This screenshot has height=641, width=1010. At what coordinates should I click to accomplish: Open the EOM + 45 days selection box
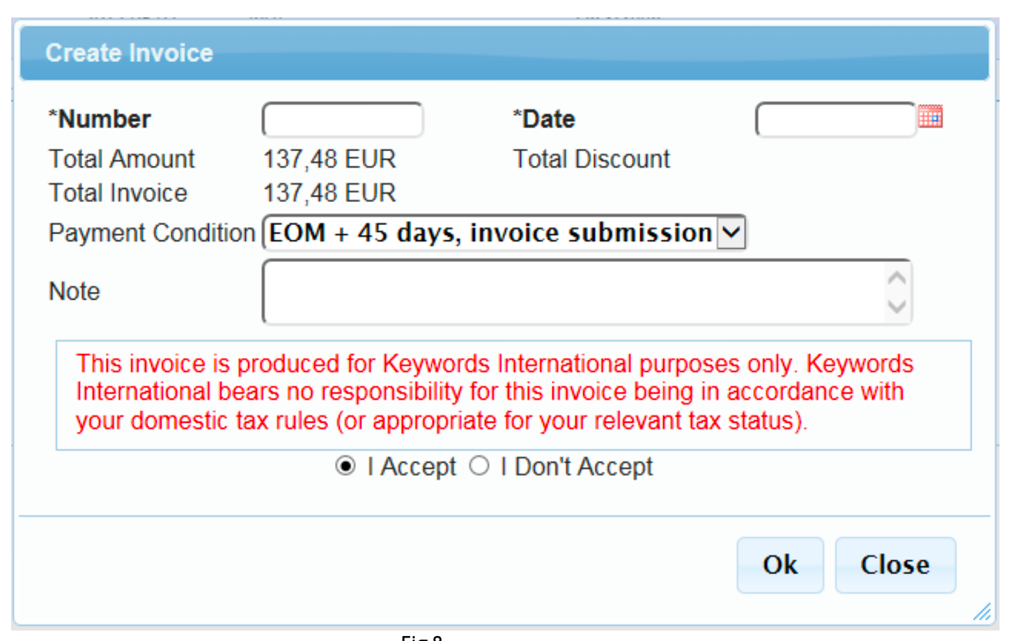[490, 232]
